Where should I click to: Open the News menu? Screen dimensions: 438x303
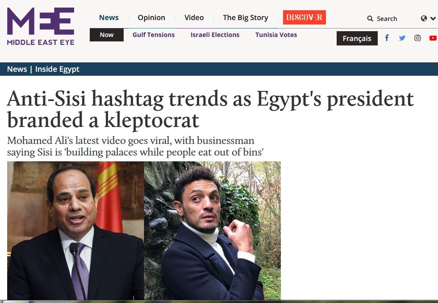pyautogui.click(x=109, y=17)
